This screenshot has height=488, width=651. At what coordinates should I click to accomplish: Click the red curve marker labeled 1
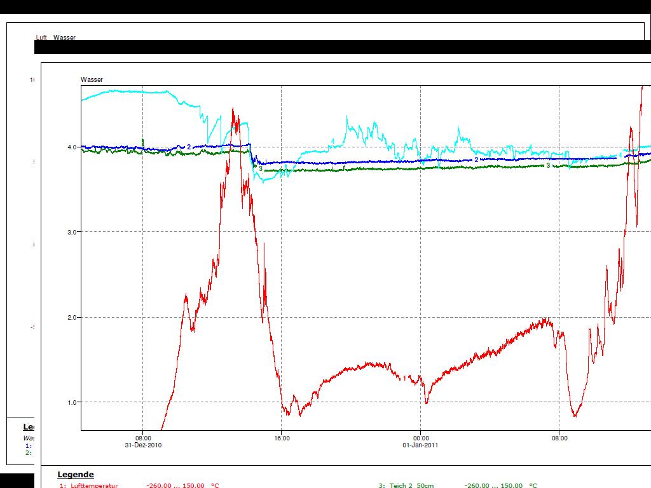pyautogui.click(x=405, y=378)
